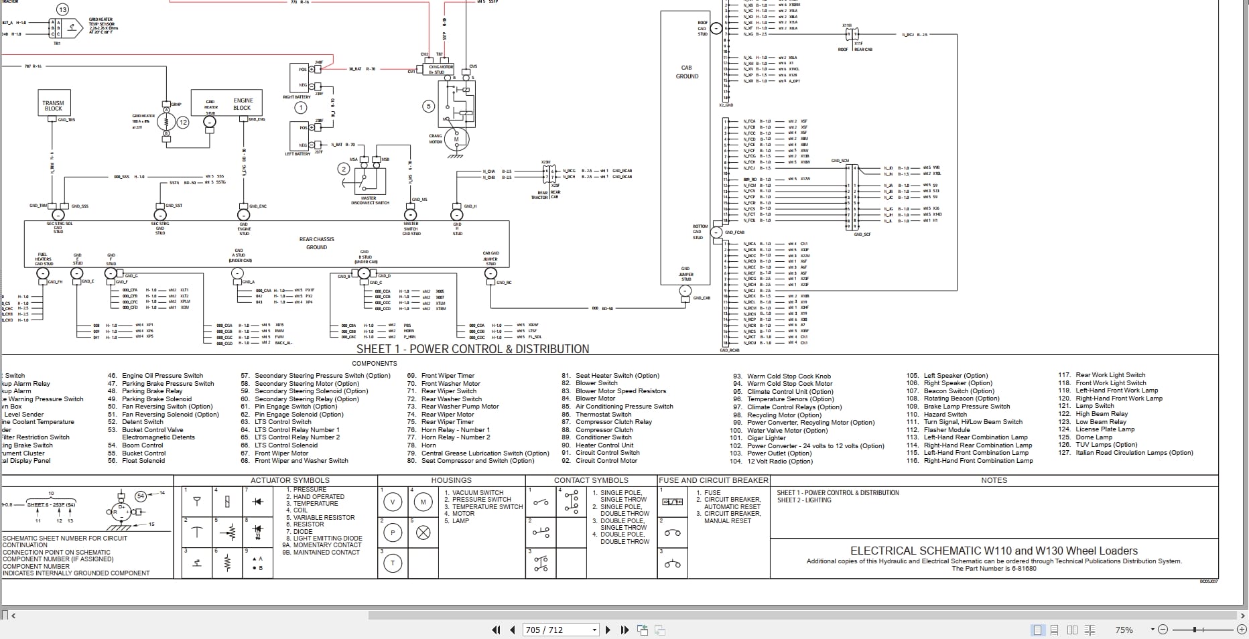Screen dimensions: 1249x639
Task: Switch to continuous scrolling page view
Action: [1055, 630]
